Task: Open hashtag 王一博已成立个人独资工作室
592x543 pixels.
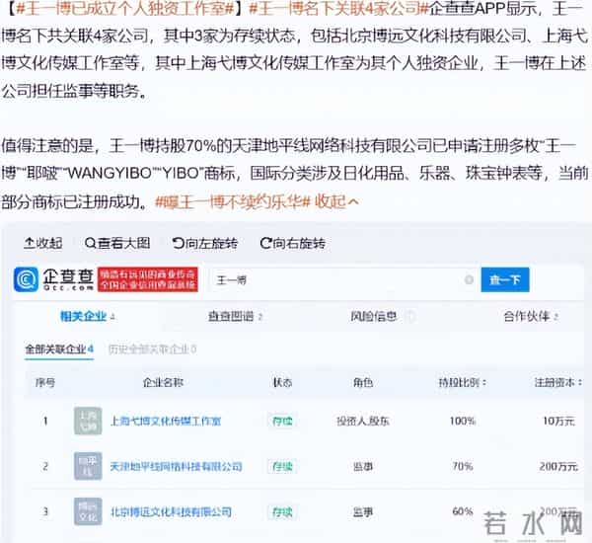Action: tap(125, 8)
